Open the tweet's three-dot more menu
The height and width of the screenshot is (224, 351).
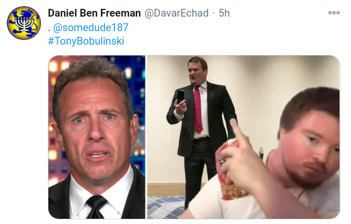(x=334, y=13)
